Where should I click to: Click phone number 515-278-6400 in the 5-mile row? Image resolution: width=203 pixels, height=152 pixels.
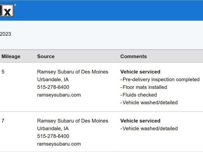[x=53, y=87]
